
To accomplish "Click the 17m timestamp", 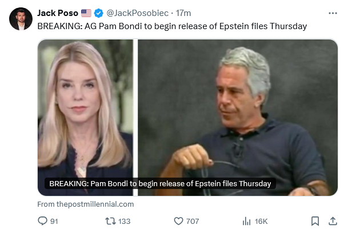I will click(183, 13).
